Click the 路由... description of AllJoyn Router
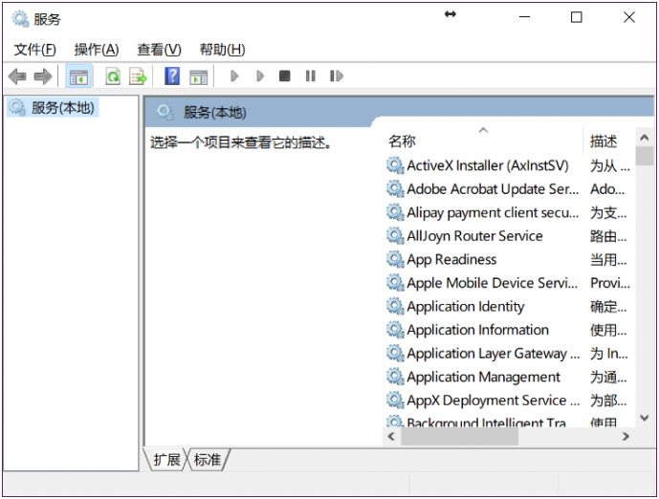This screenshot has width=659, height=499. click(608, 237)
